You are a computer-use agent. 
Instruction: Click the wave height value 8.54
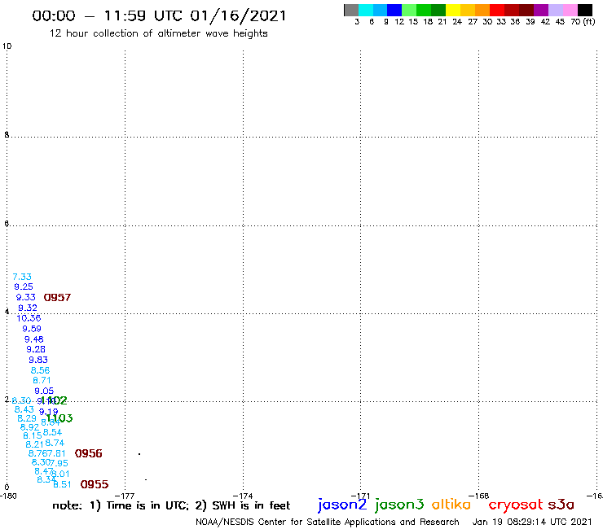point(52,433)
